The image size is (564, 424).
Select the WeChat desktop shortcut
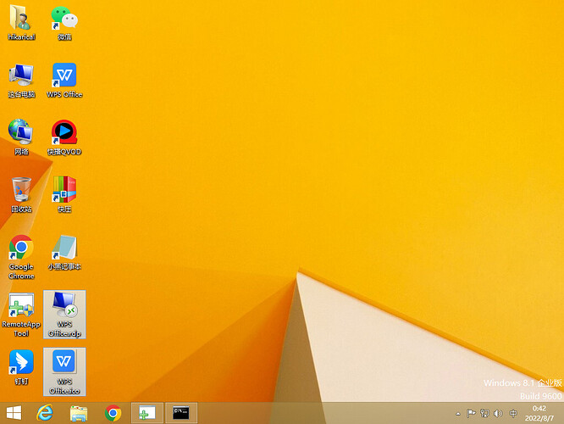[x=64, y=22]
